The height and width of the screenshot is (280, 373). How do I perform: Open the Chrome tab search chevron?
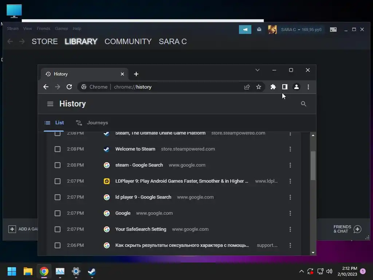[x=258, y=70]
